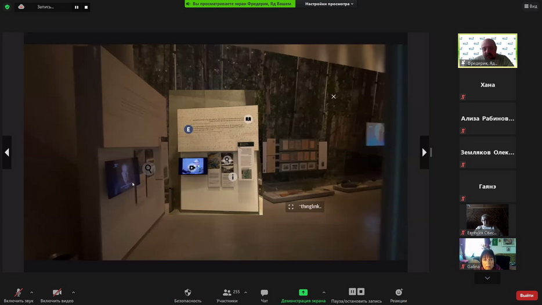Open the Вид layout menu
The width and height of the screenshot is (542, 305).
pyautogui.click(x=530, y=6)
